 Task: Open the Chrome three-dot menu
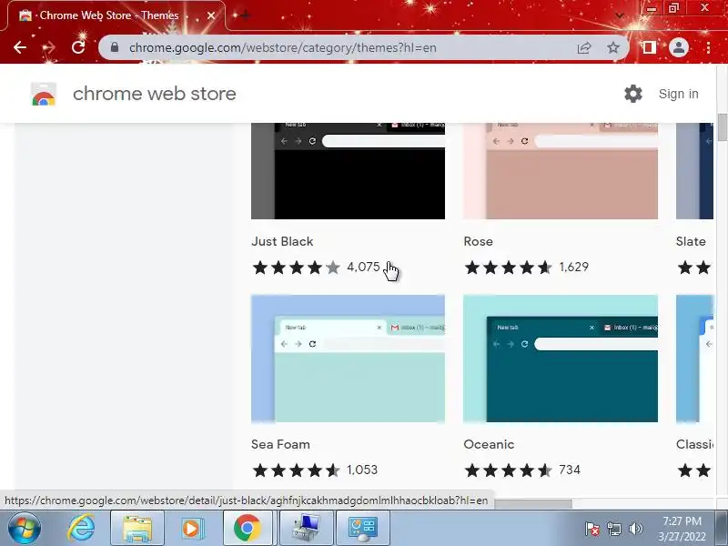coord(708,47)
